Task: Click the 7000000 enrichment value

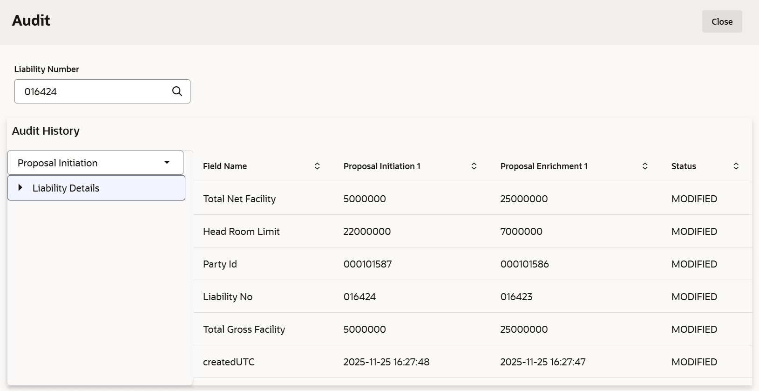Action: pyautogui.click(x=522, y=232)
